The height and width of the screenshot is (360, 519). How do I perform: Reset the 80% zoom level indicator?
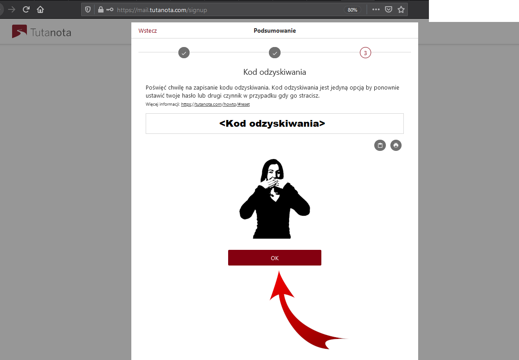(352, 10)
